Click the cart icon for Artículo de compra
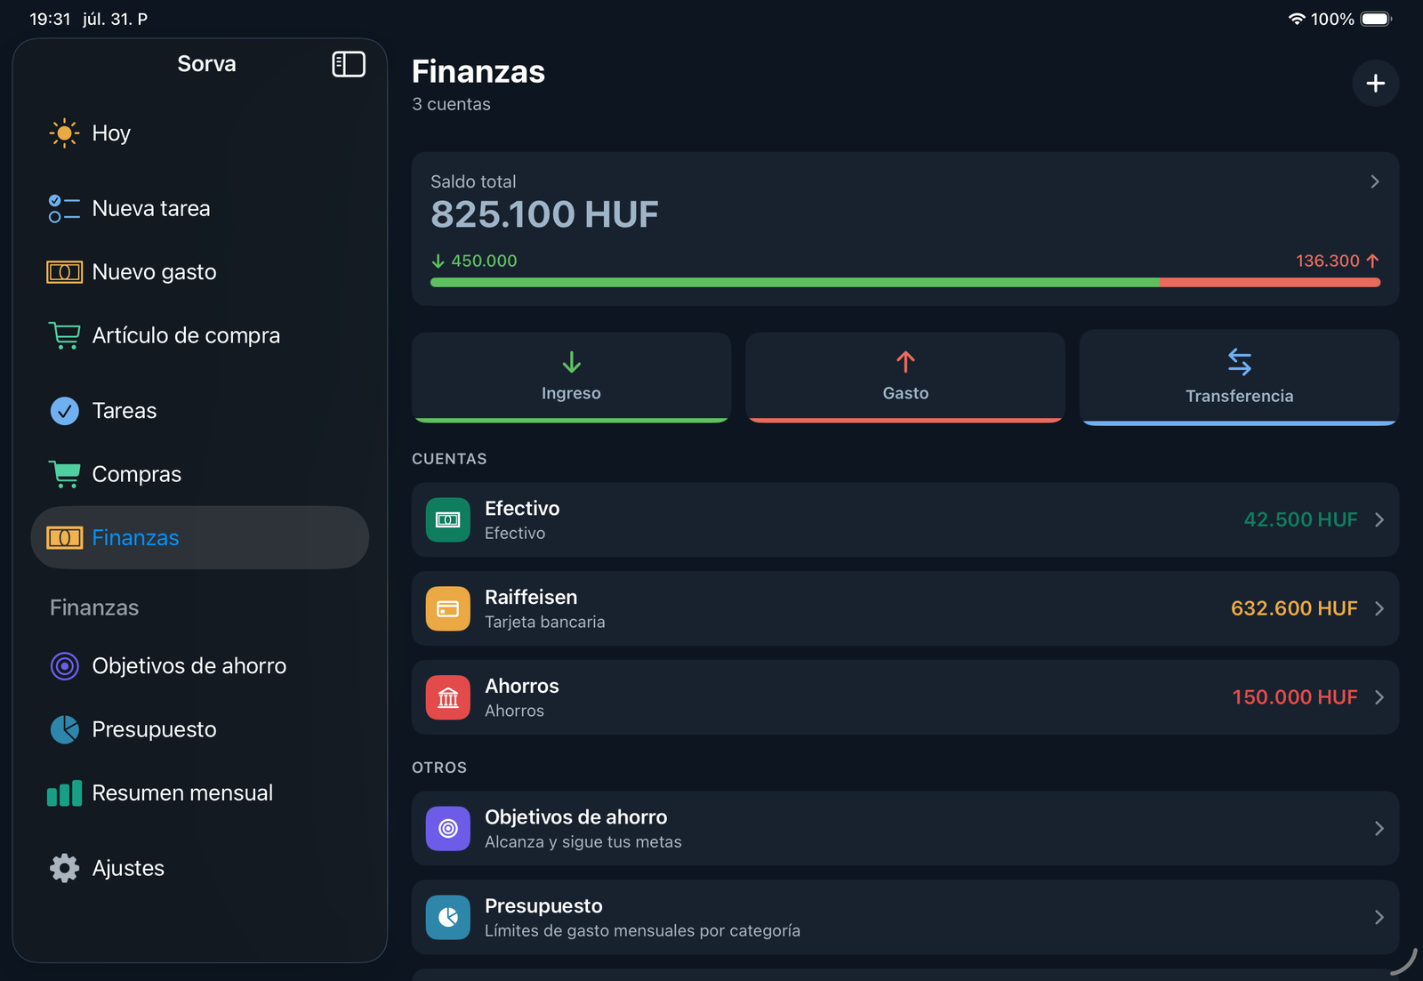Viewport: 1423px width, 981px height. click(64, 335)
